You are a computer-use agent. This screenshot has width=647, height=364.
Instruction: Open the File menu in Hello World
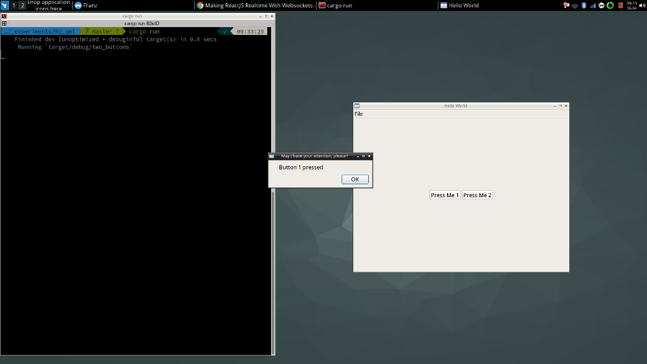pyautogui.click(x=358, y=114)
